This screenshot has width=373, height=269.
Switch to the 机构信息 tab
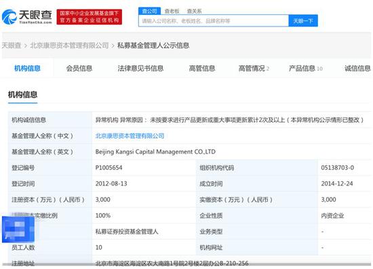pos(27,69)
